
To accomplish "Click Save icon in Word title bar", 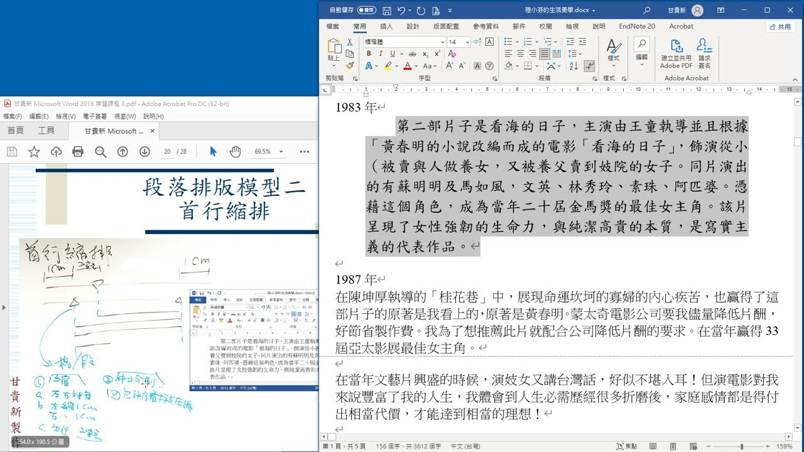I will tap(387, 10).
